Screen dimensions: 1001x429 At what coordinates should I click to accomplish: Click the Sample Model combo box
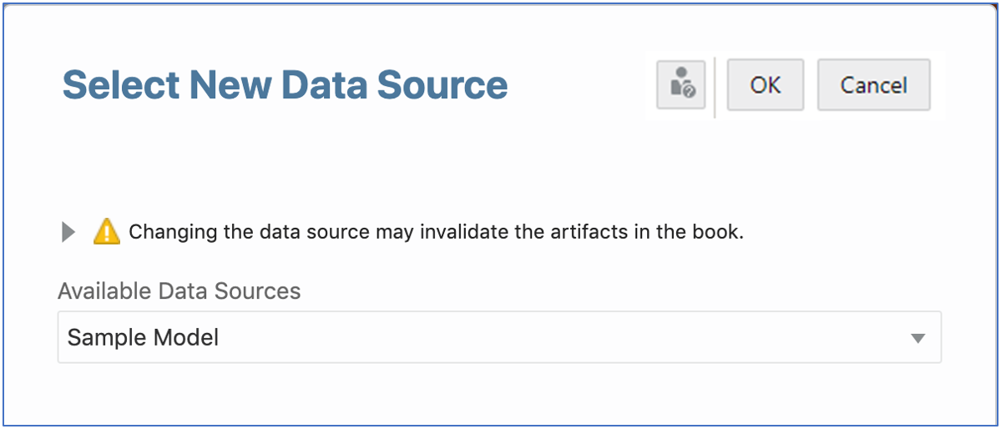498,338
